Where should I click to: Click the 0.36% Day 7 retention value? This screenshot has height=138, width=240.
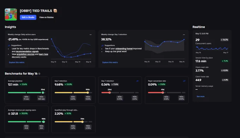click(x=106, y=84)
